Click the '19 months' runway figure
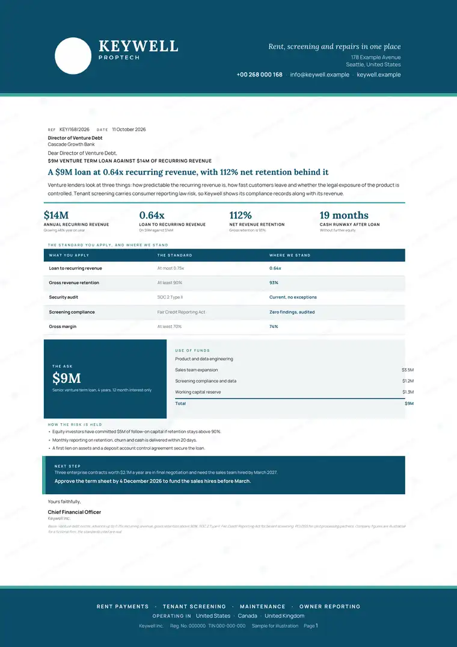This screenshot has height=647, width=457. click(x=344, y=215)
